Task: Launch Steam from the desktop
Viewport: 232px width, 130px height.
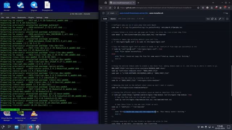Action: coord(20,6)
